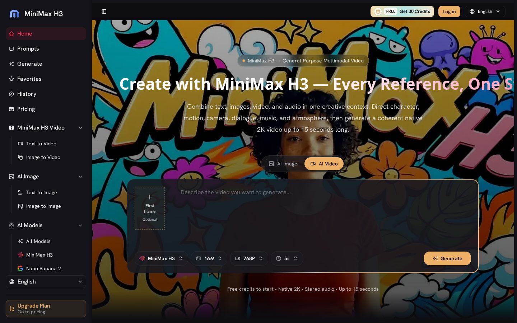Click Get 30 Credits button
The width and height of the screenshot is (517, 323).
pyautogui.click(x=402, y=11)
